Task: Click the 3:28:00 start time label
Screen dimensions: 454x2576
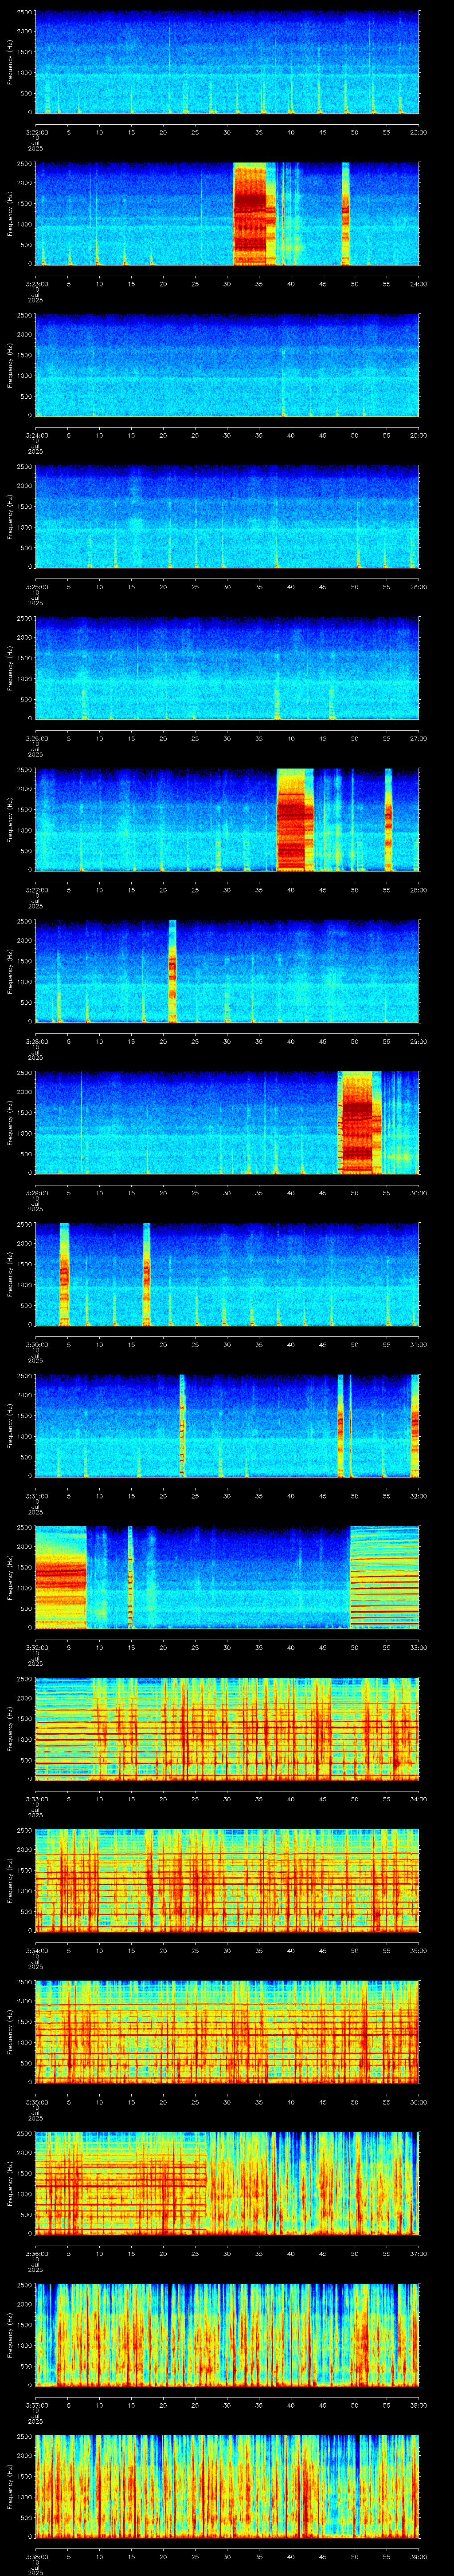Action: point(36,1041)
